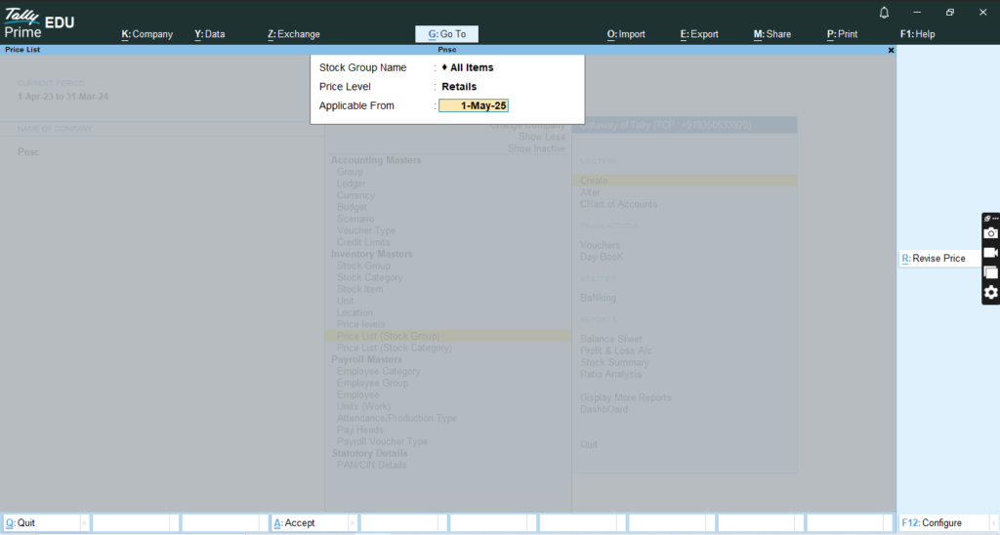Select the Stock Group Name value All Items
Screen dimensions: 1000x535
pos(468,67)
